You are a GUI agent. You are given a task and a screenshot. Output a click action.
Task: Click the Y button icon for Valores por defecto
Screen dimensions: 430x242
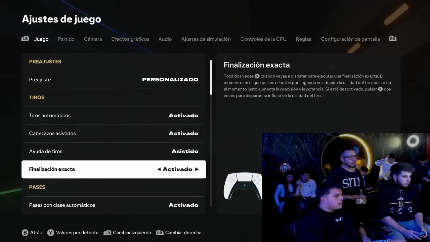[51, 233]
